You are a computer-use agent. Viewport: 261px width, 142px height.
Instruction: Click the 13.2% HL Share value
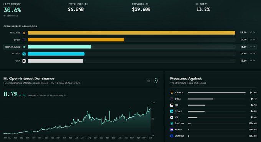click(203, 9)
